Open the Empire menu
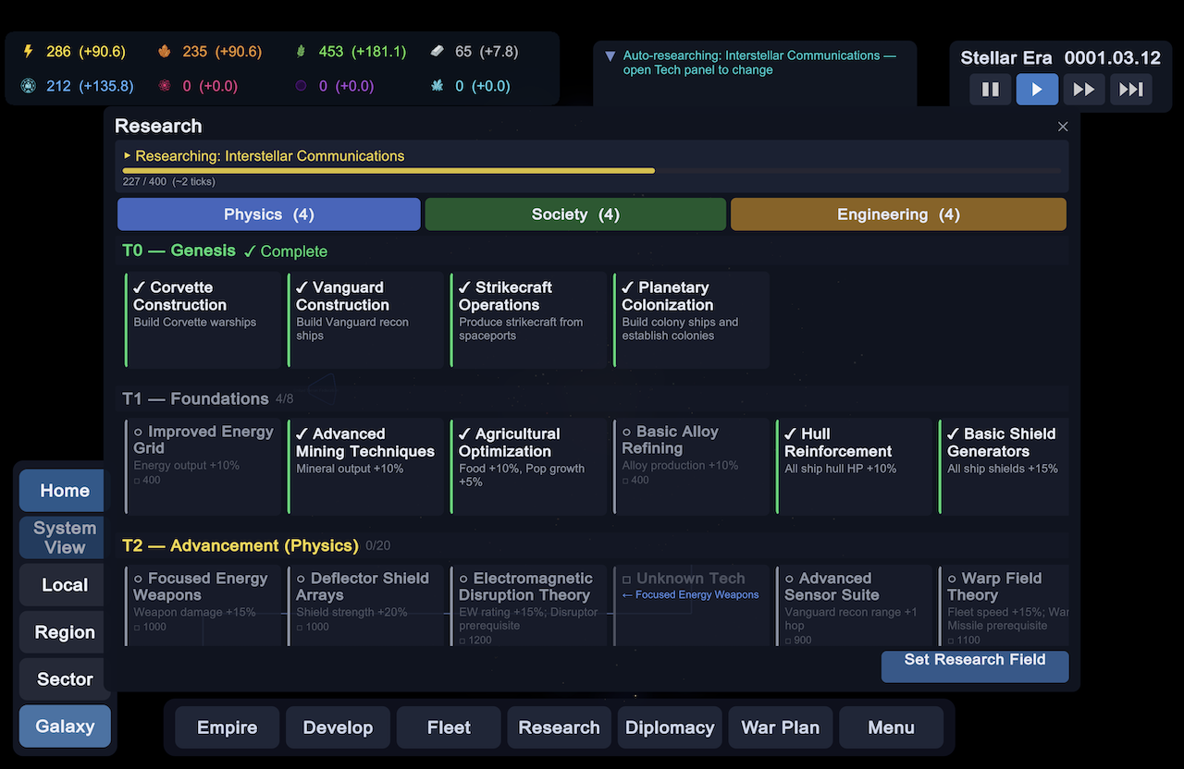Image resolution: width=1184 pixels, height=769 pixels. click(227, 727)
